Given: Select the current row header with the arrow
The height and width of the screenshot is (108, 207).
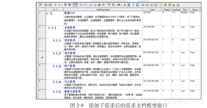Looking at the screenshot, I should [42, 57].
